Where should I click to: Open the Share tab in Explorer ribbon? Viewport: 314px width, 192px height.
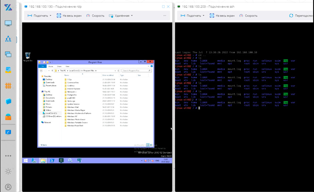pyautogui.click(x=59, y=66)
